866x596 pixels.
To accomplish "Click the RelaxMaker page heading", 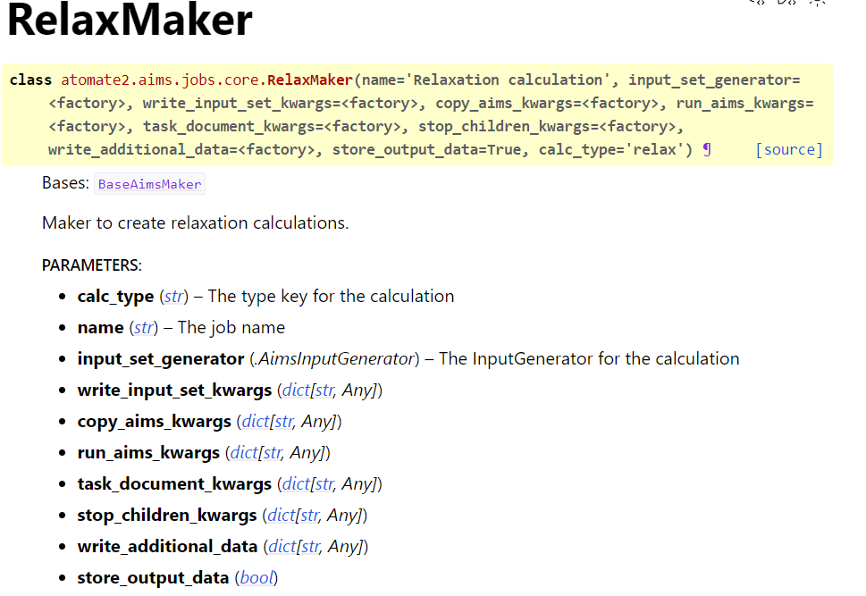I will 130,21.
